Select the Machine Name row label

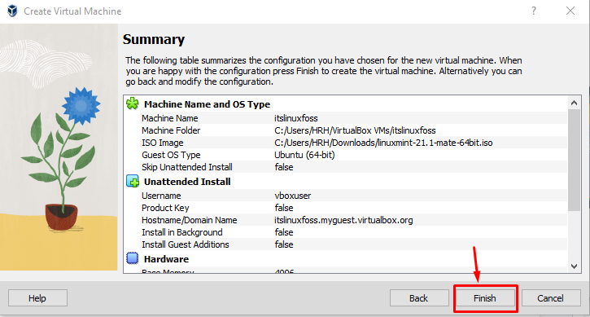pyautogui.click(x=170, y=118)
